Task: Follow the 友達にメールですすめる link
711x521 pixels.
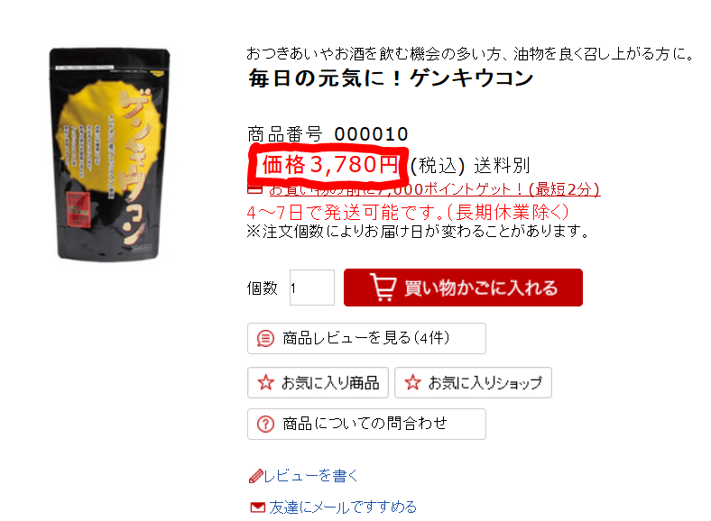Action: pyautogui.click(x=343, y=507)
